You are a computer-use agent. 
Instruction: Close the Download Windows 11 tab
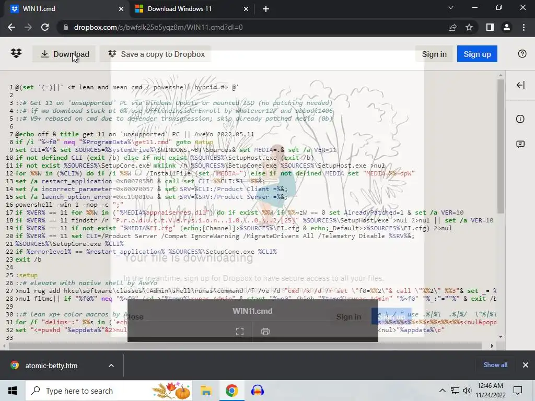(x=246, y=9)
